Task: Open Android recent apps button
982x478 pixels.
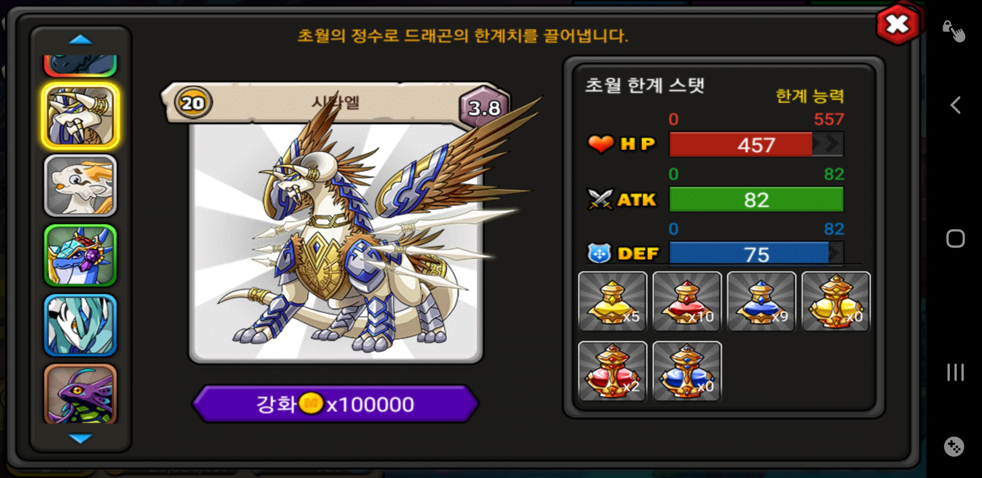Action: point(955,372)
